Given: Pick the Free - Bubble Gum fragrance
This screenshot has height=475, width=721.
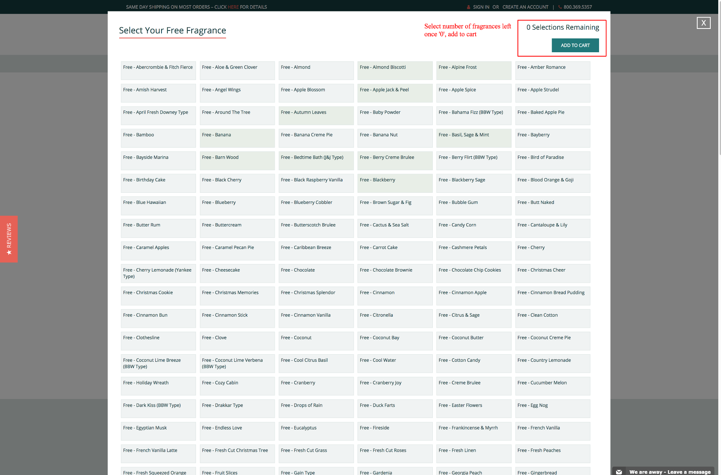Looking at the screenshot, I should (474, 206).
